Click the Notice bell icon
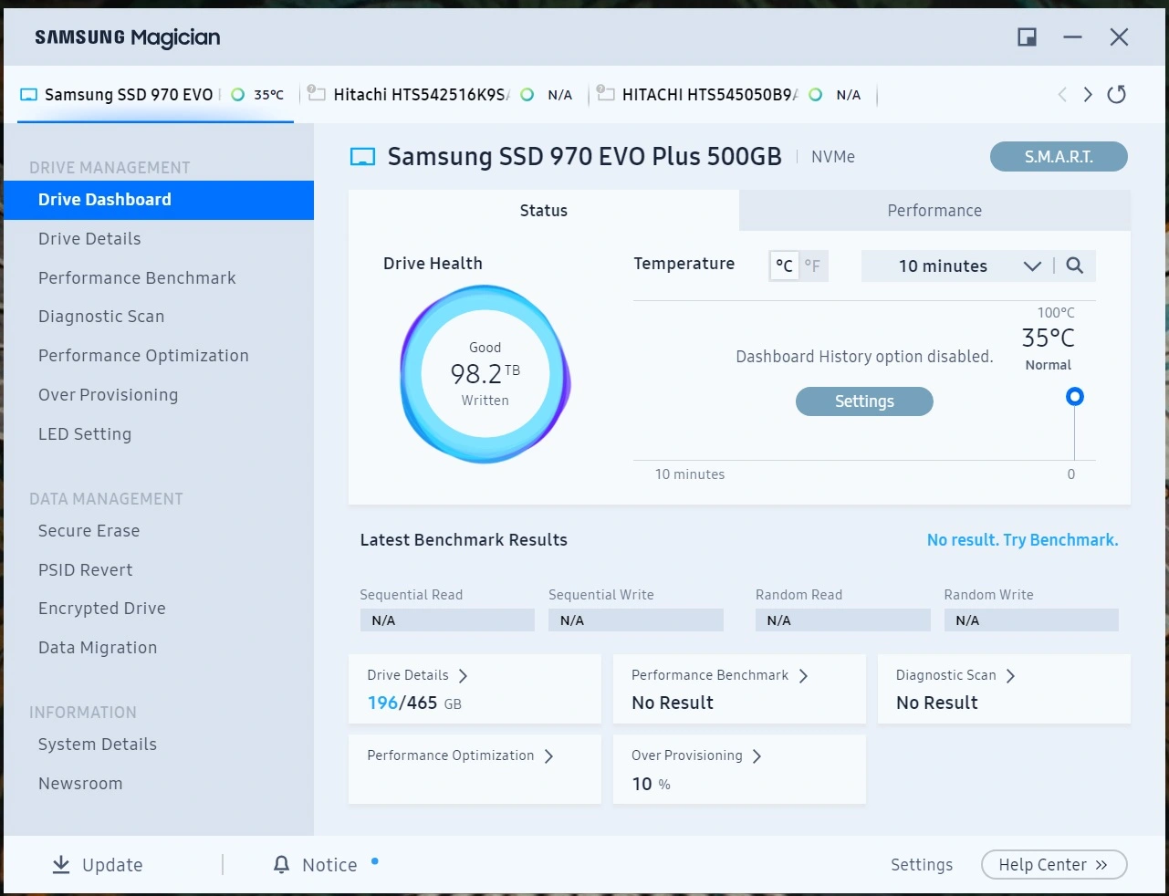1169x896 pixels. [x=282, y=865]
